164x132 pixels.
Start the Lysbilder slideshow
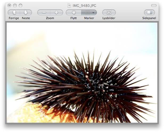109,12
